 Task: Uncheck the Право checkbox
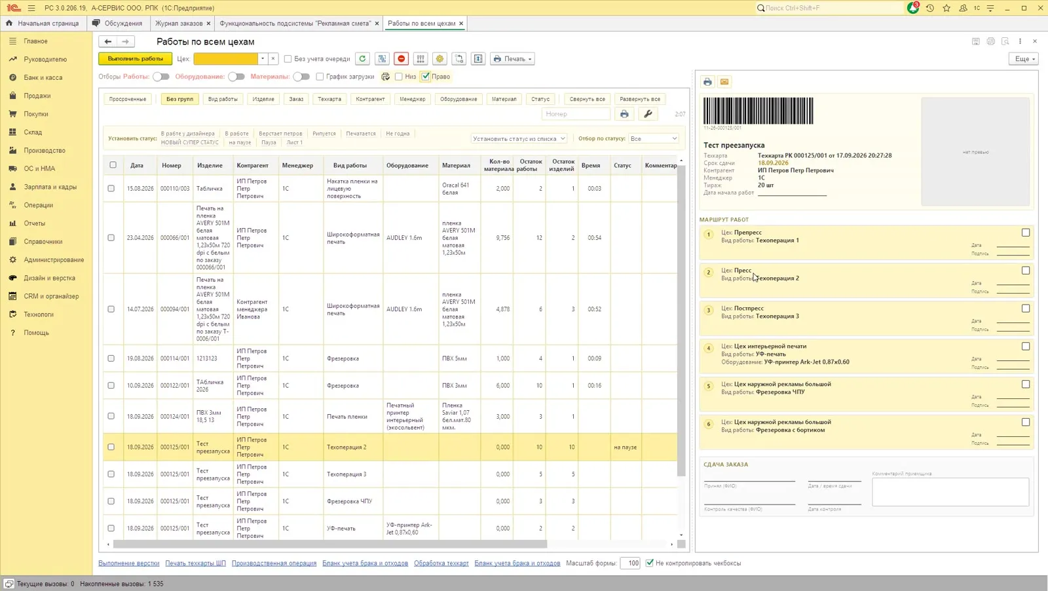(426, 77)
